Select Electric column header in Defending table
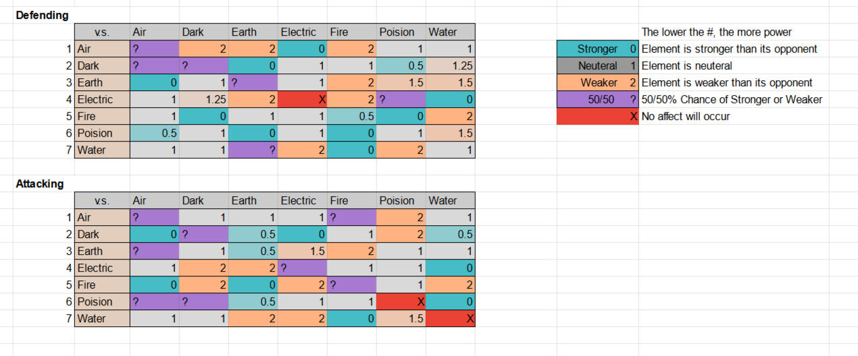This screenshot has height=356, width=858. click(302, 32)
